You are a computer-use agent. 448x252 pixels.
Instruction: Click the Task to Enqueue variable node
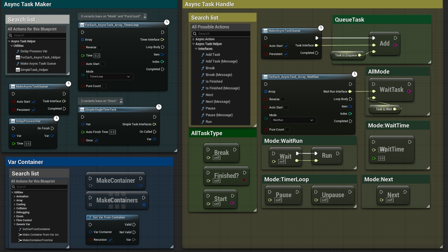click(348, 55)
